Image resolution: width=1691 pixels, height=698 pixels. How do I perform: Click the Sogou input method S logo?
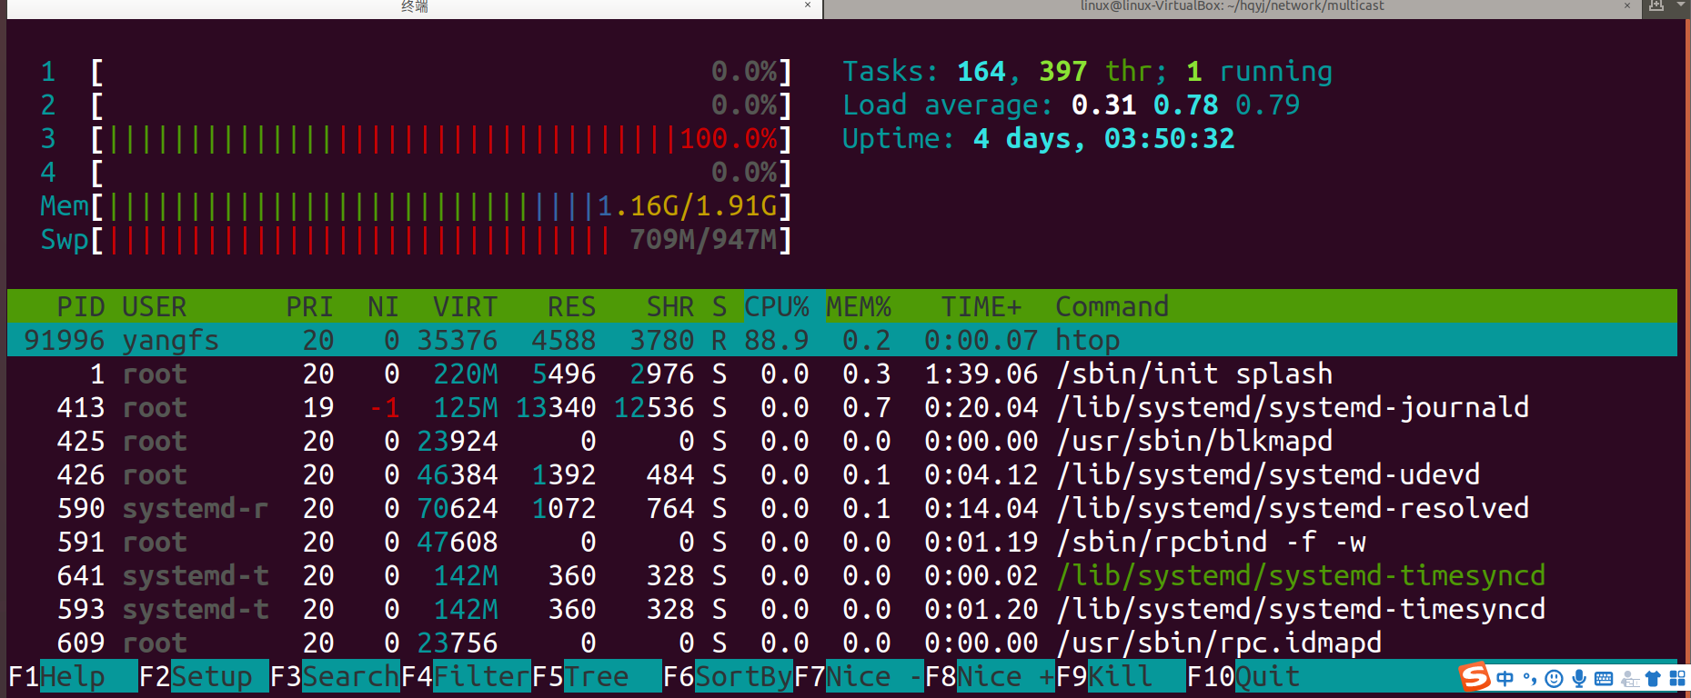[x=1475, y=677]
